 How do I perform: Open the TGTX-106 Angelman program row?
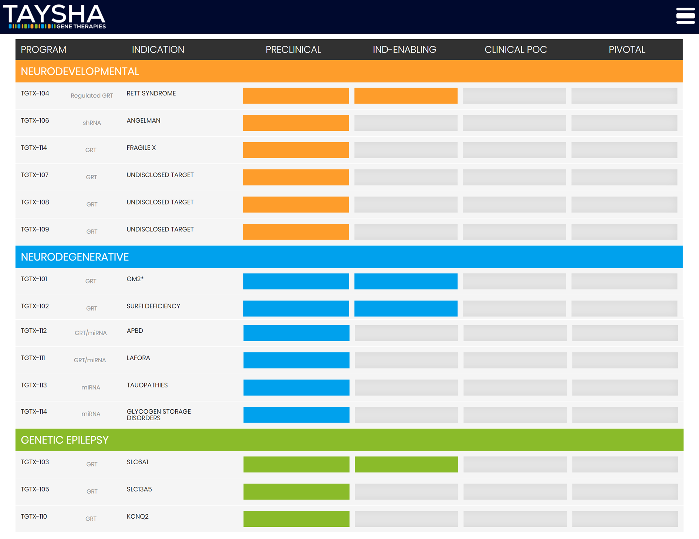(35, 121)
